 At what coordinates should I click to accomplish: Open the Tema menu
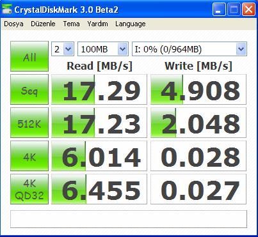click(x=71, y=24)
